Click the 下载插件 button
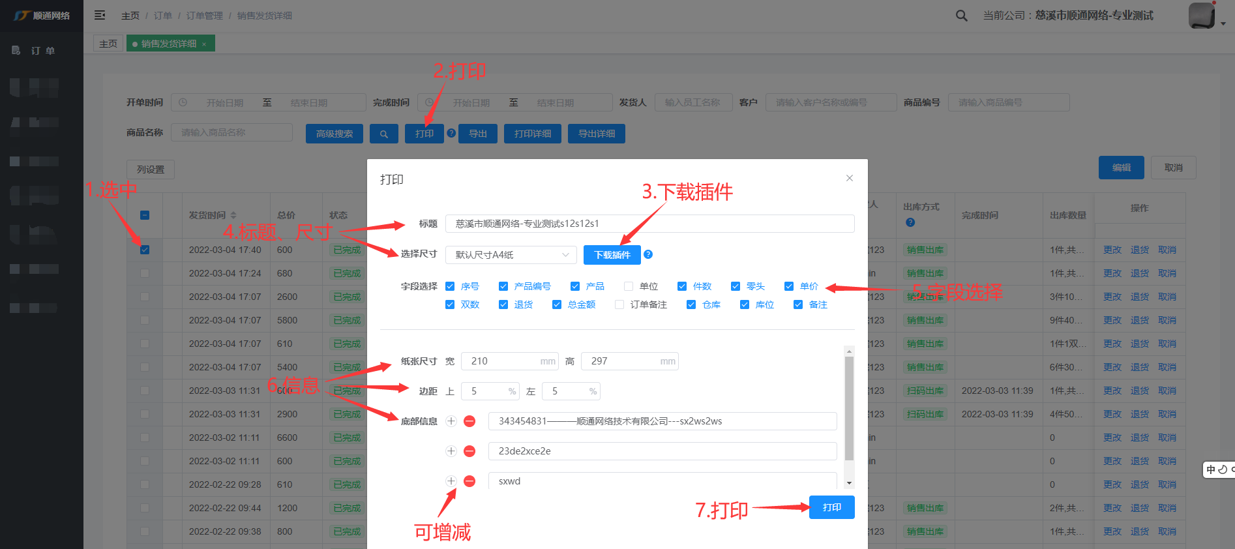1235x549 pixels. click(x=612, y=255)
